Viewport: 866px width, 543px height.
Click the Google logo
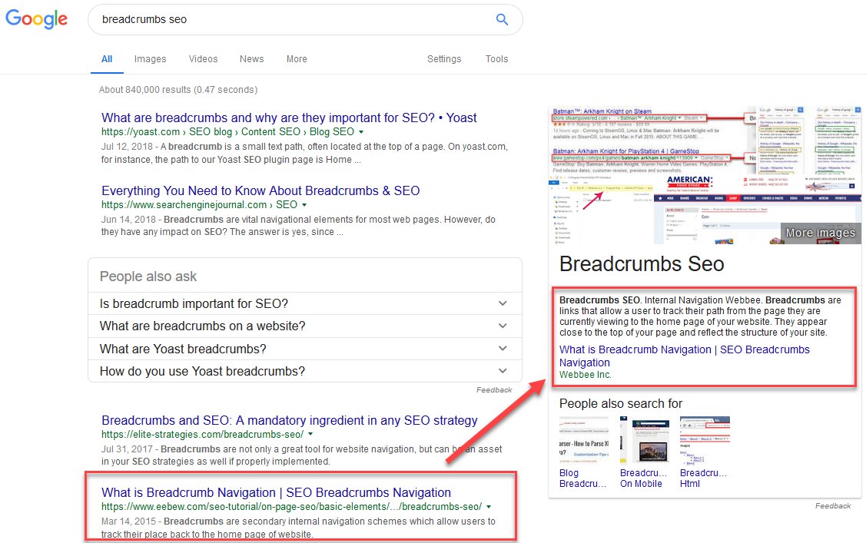36,18
